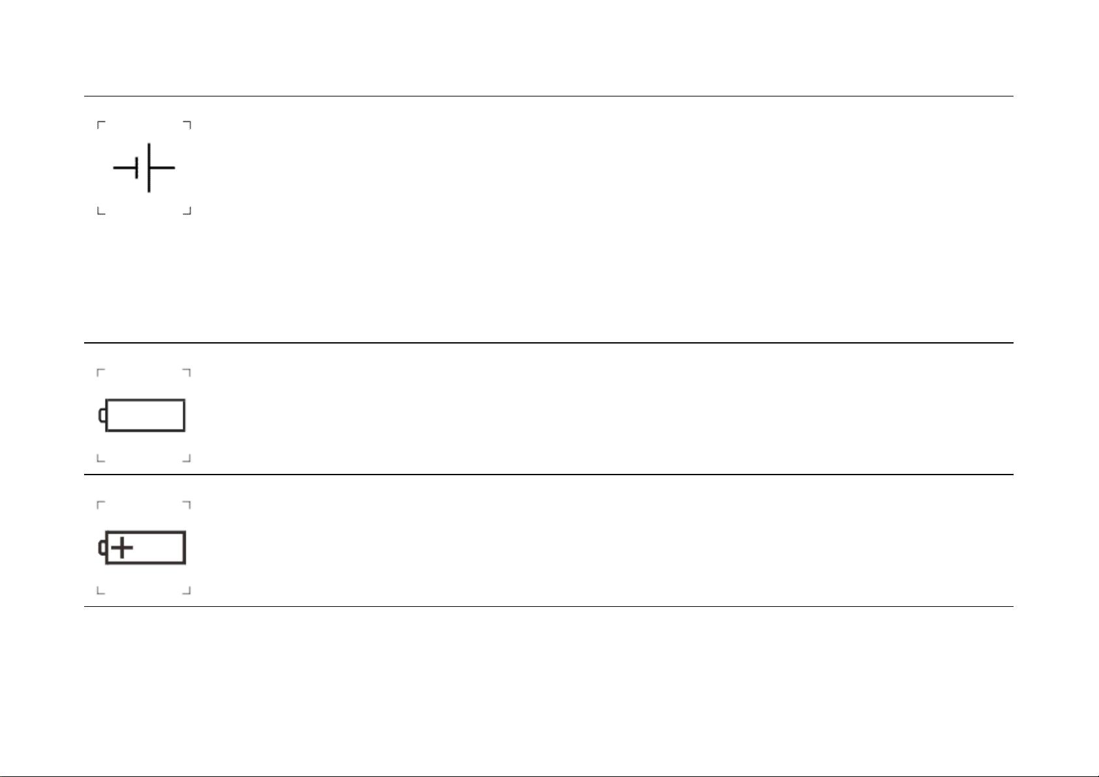The image size is (1099, 777).
Task: Click the left lead wire of cell symbol
Action: pyautogui.click(x=124, y=168)
